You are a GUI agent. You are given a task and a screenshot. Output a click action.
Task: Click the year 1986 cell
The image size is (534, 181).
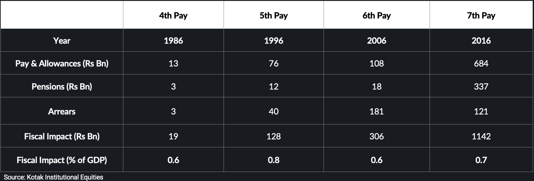click(x=173, y=41)
